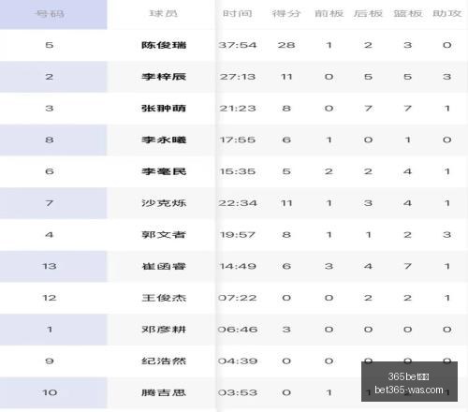468x412 pixels.
Task: Select player name 王俊杰
Action: tap(164, 298)
